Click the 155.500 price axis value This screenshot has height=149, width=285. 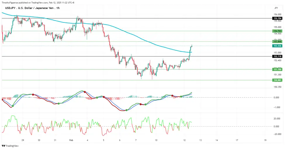click(277, 21)
